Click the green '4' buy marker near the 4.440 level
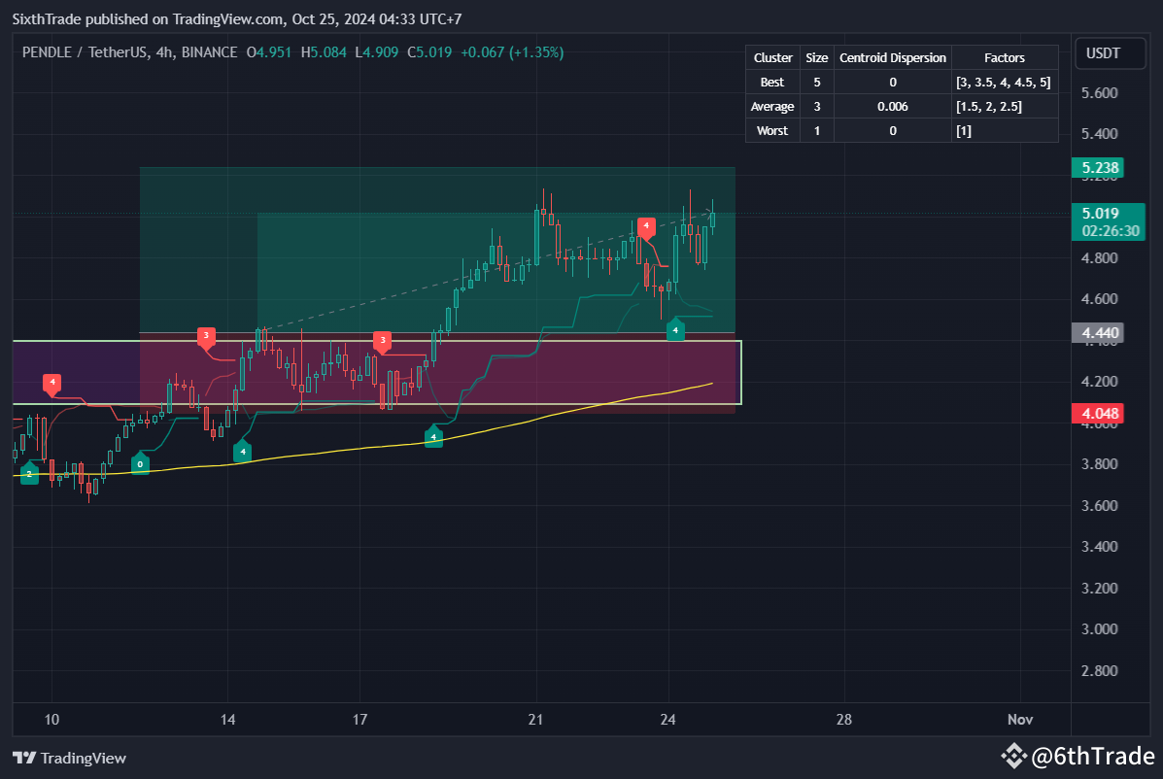Screen dimensions: 1163x779 coord(676,330)
